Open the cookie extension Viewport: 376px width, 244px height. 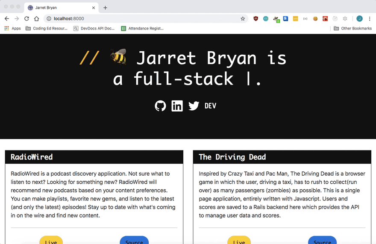point(315,18)
